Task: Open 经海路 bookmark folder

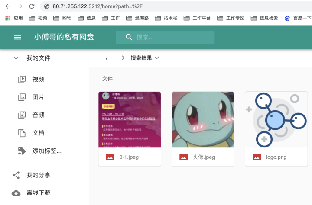Action: [137, 18]
